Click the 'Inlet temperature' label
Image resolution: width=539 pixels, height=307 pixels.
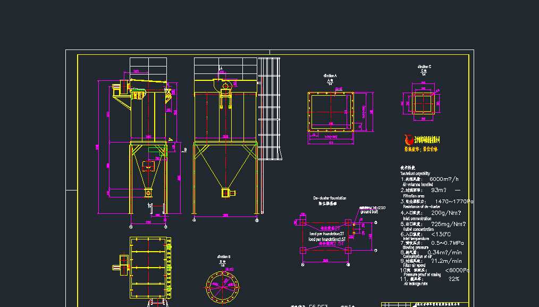(x=416, y=238)
